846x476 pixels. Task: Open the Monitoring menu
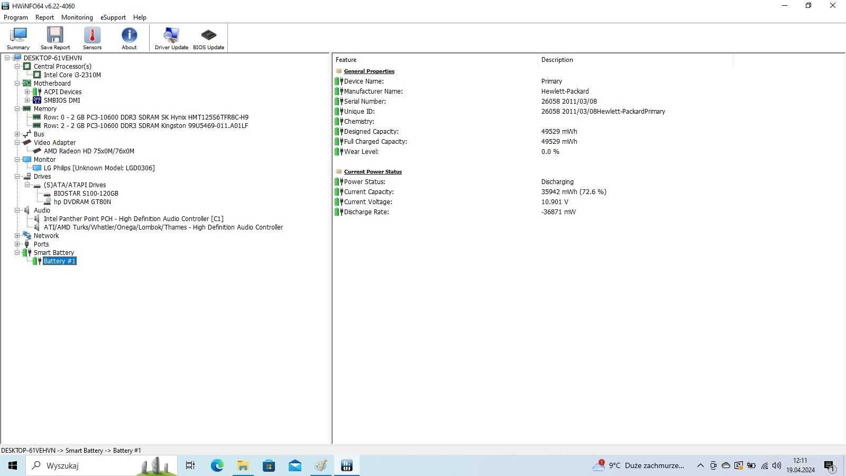77,17
